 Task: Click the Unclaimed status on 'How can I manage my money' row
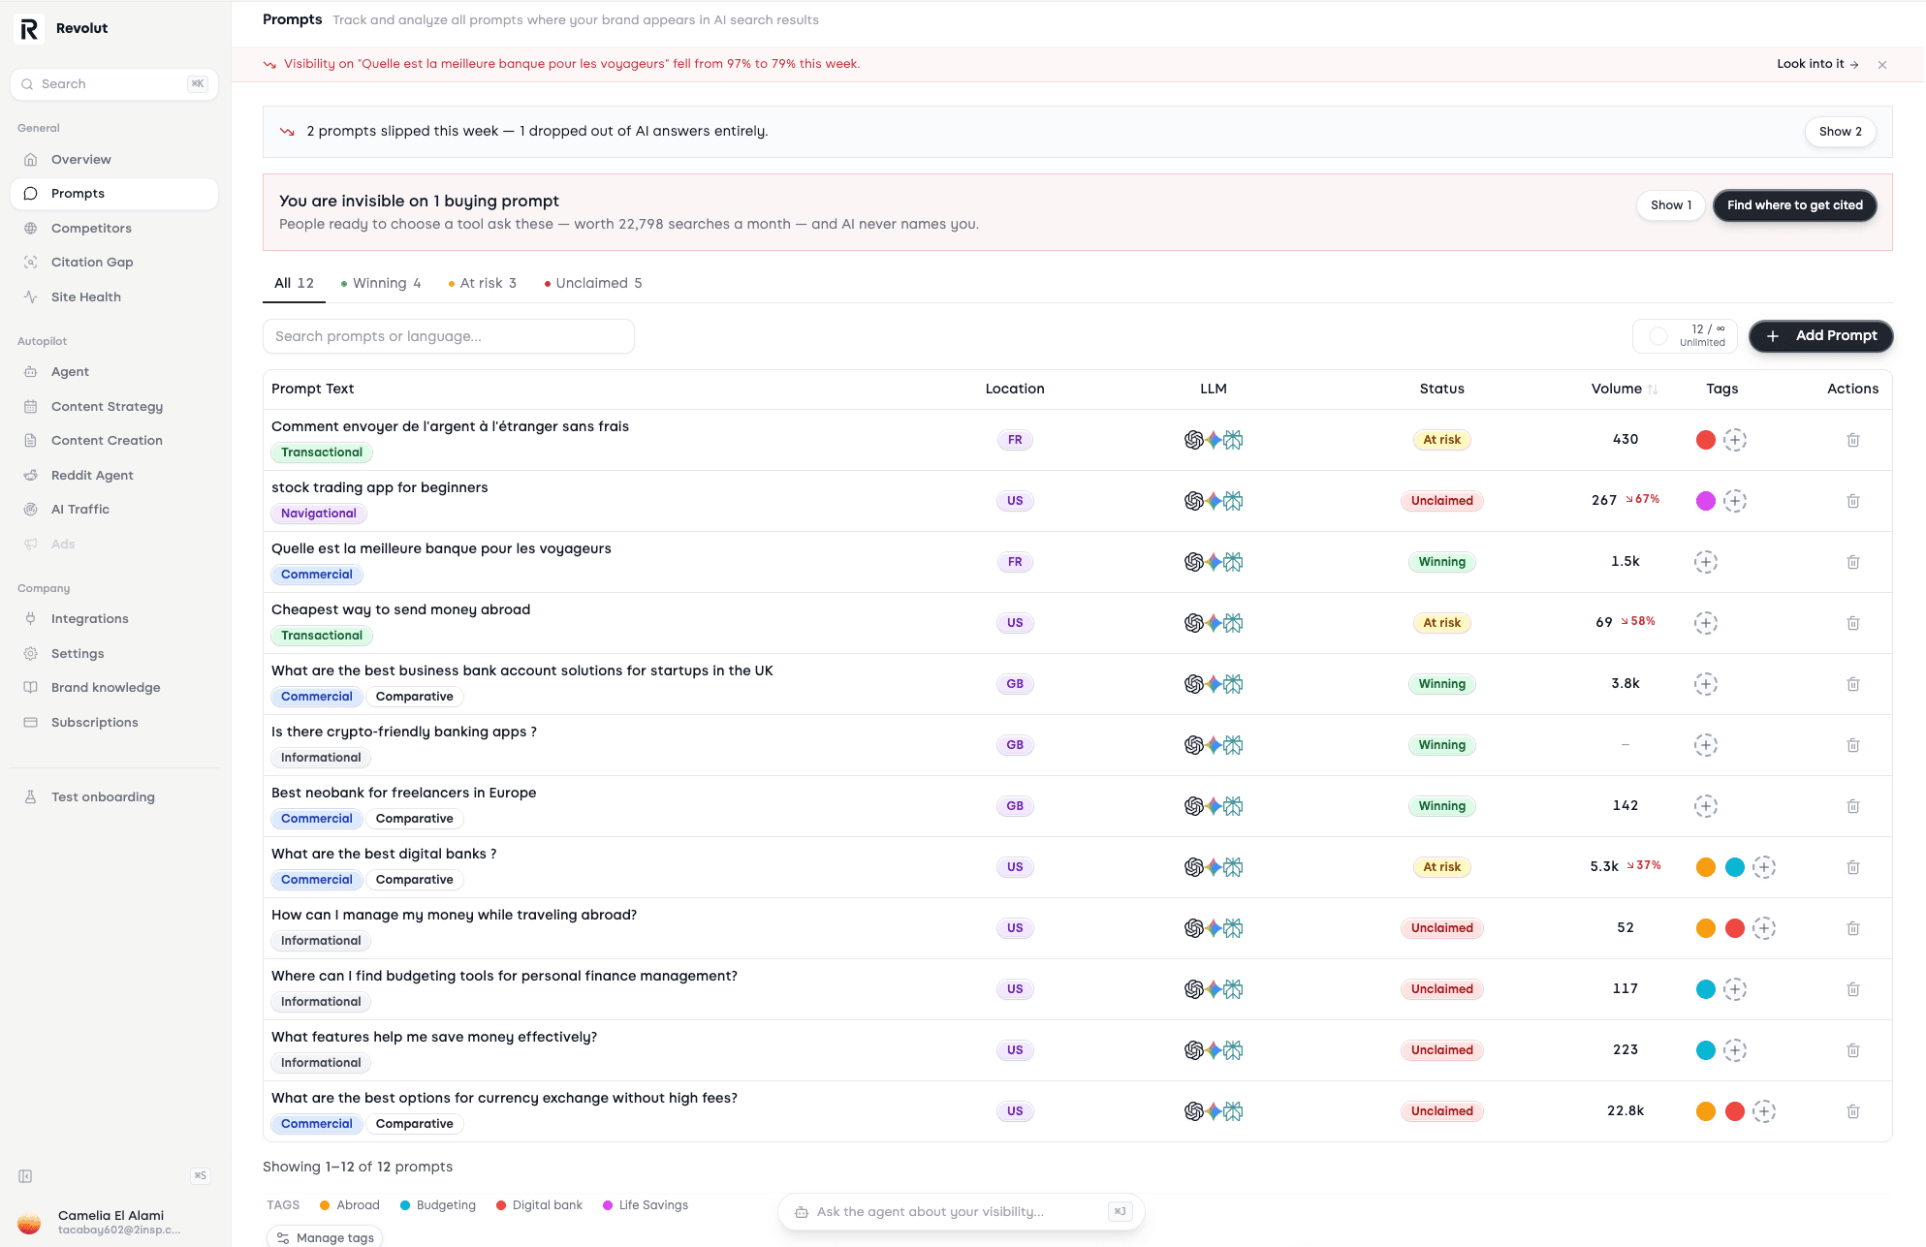coord(1441,928)
